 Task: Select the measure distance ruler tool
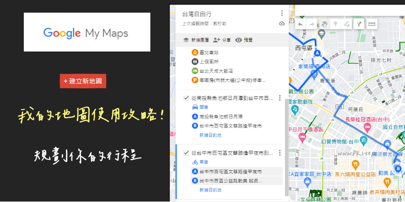tap(372, 24)
